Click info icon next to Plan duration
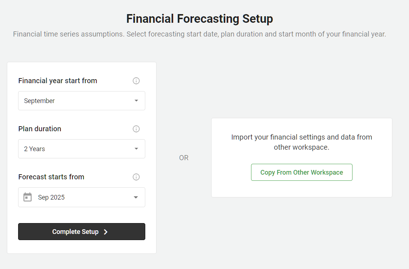This screenshot has height=269, width=409. [x=136, y=129]
